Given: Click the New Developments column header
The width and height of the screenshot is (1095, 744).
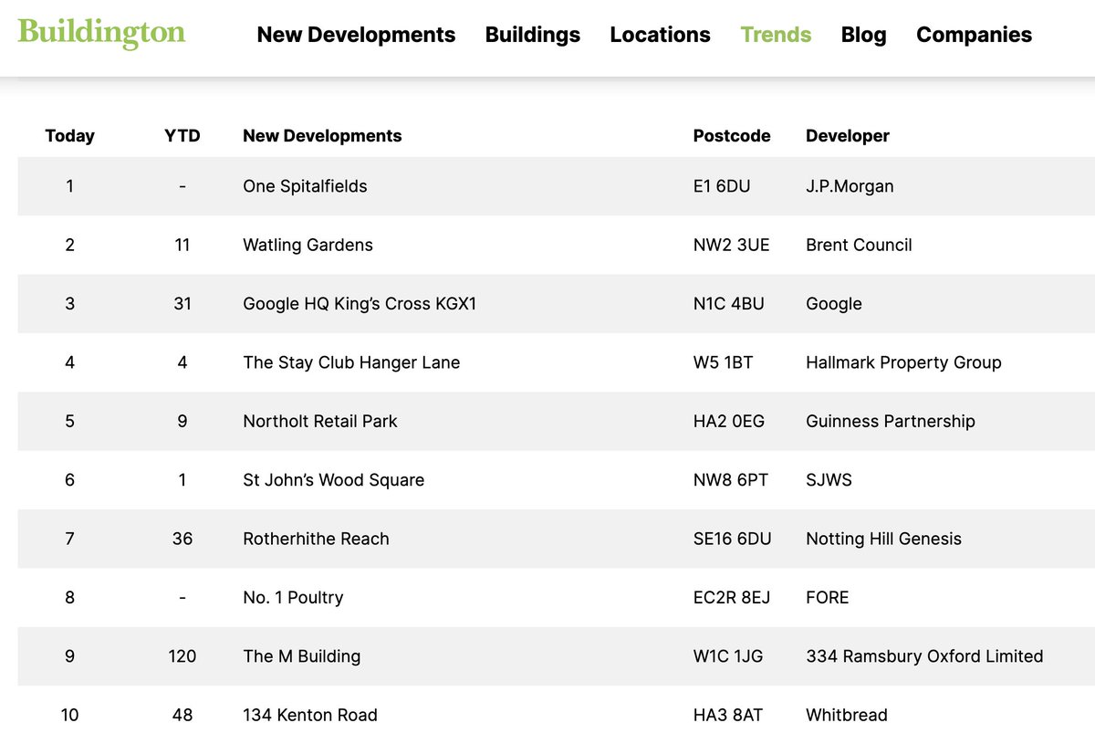Looking at the screenshot, I should coord(322,136).
